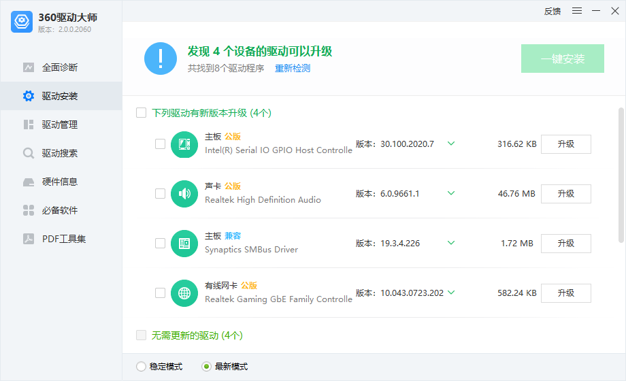
Task: Click the 无需更新的驱动 (4个) label
Action: [x=197, y=335]
